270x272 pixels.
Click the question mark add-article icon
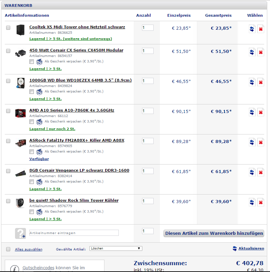pos(20,233)
